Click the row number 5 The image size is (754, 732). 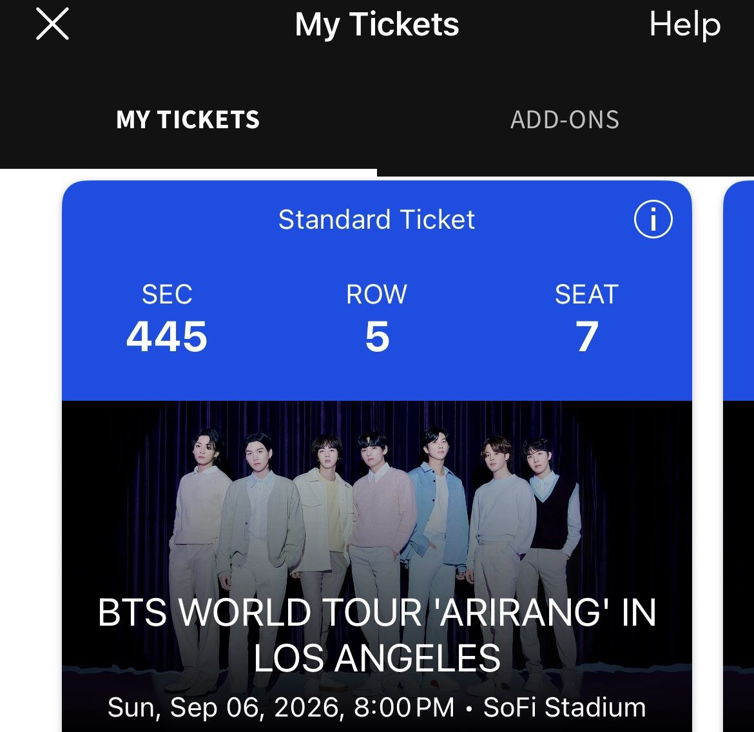pyautogui.click(x=377, y=337)
